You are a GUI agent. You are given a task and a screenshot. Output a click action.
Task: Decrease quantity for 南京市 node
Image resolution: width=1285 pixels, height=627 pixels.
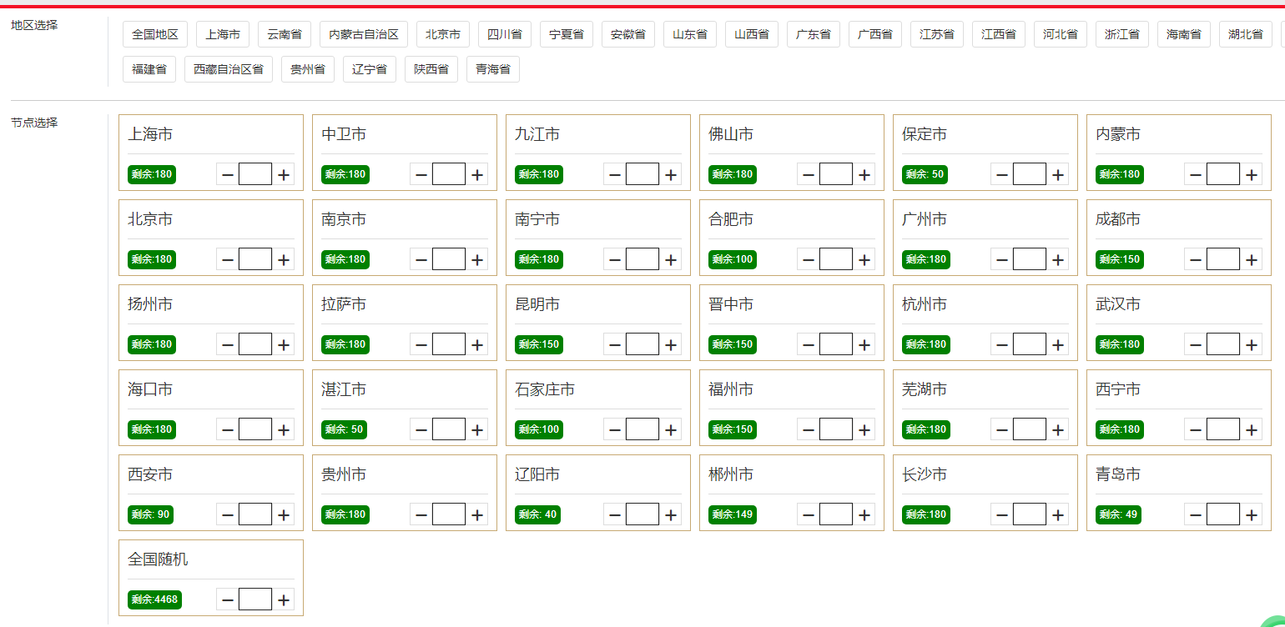click(421, 259)
